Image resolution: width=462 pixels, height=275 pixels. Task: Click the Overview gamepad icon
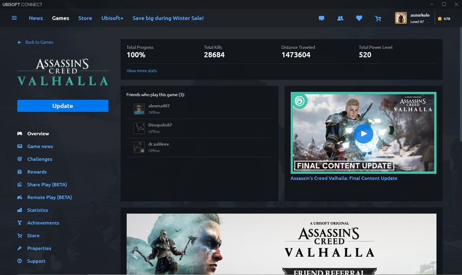(19, 134)
